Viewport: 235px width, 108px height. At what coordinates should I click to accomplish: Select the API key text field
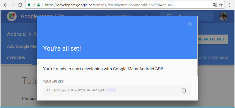pyautogui.click(x=117, y=90)
